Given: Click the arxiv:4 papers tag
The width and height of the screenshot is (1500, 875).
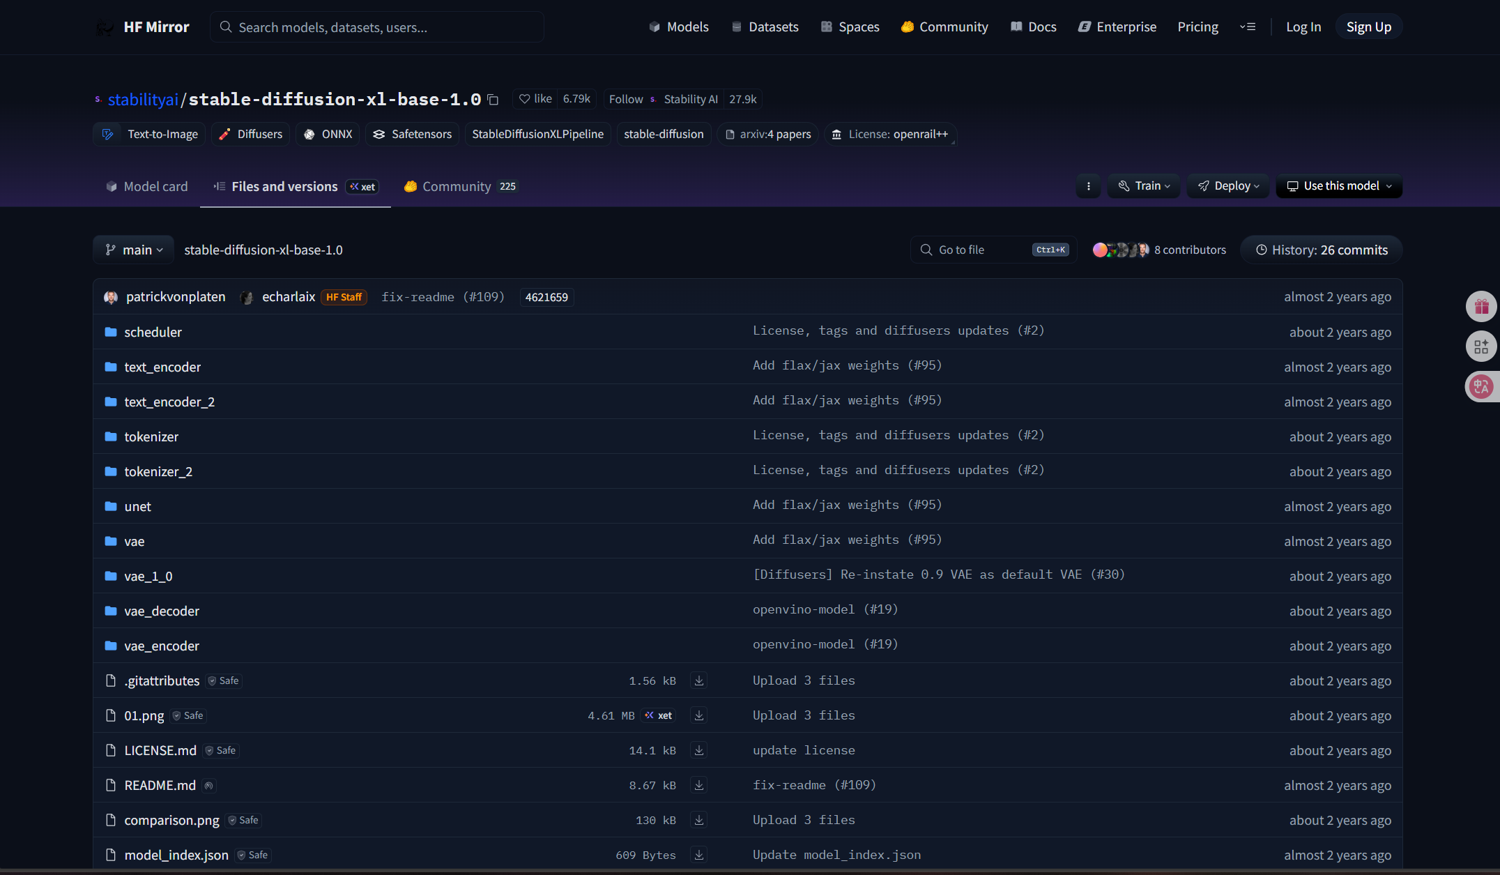Looking at the screenshot, I should [x=767, y=134].
